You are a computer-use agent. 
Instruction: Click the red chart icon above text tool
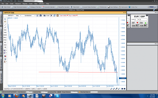(5, 56)
